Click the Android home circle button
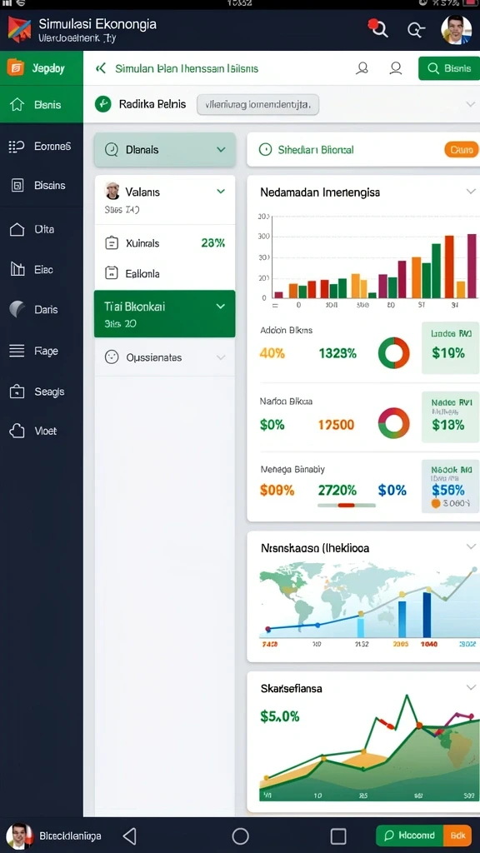480x853 pixels. tap(240, 836)
